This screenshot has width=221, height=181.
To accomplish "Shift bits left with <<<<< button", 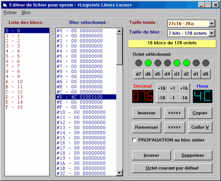I will tap(175, 113).
